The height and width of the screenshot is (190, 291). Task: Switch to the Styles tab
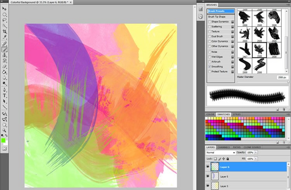(237, 114)
